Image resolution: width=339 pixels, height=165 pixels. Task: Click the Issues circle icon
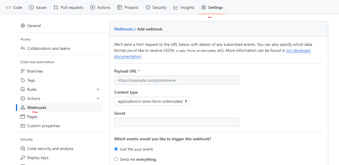coord(31,7)
